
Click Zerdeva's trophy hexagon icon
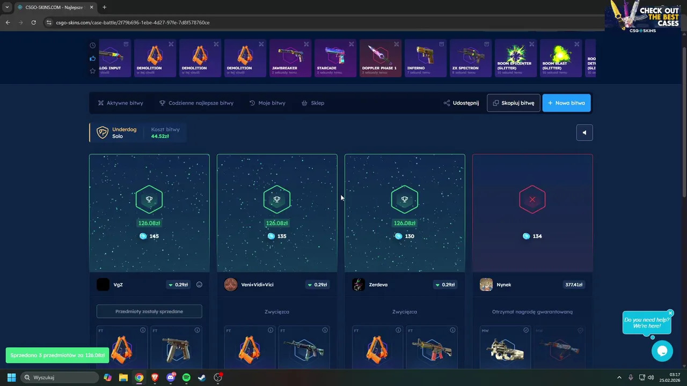click(x=405, y=199)
